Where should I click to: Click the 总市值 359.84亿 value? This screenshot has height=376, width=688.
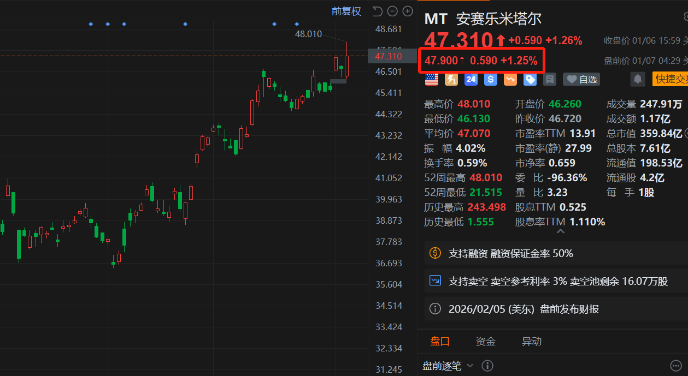(661, 133)
